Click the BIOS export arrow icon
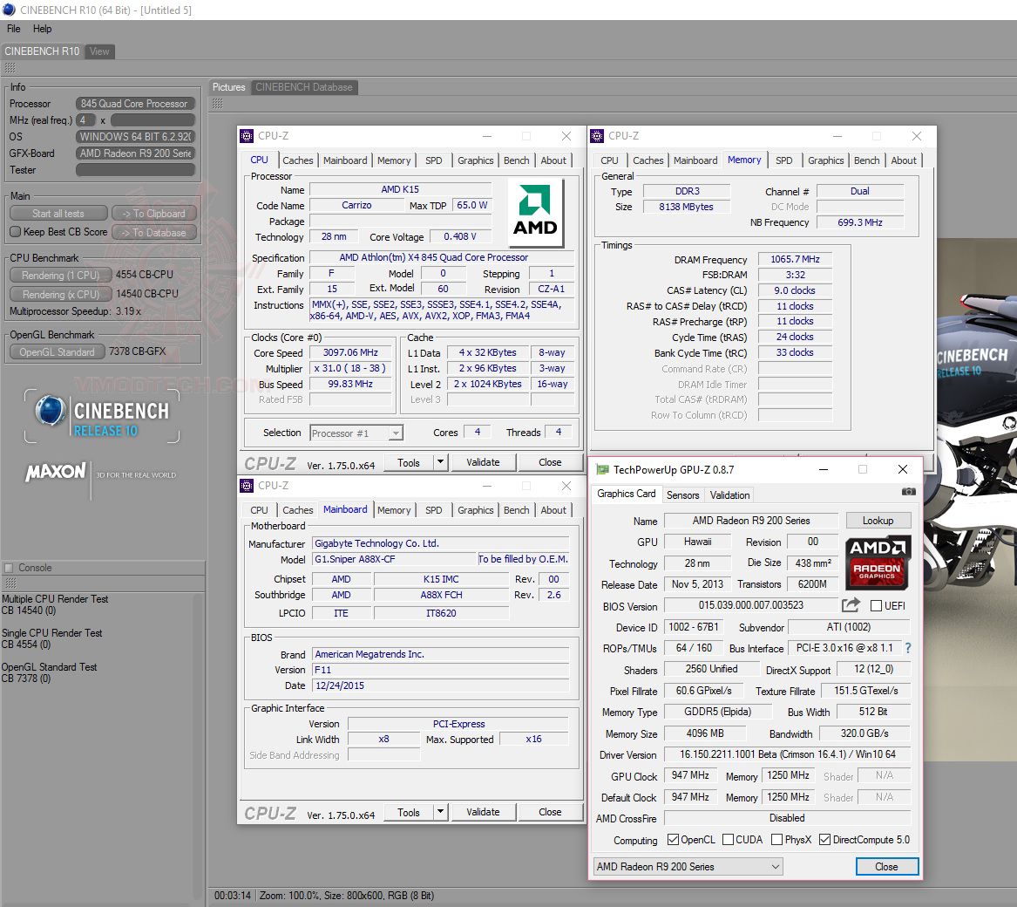This screenshot has height=907, width=1017. click(851, 605)
